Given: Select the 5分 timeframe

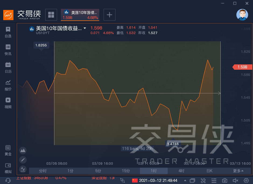Looking at the screenshot, I should [98, 171].
